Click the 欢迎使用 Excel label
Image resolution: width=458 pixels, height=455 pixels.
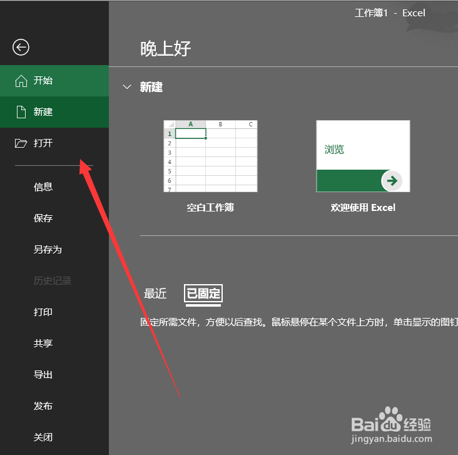point(363,208)
